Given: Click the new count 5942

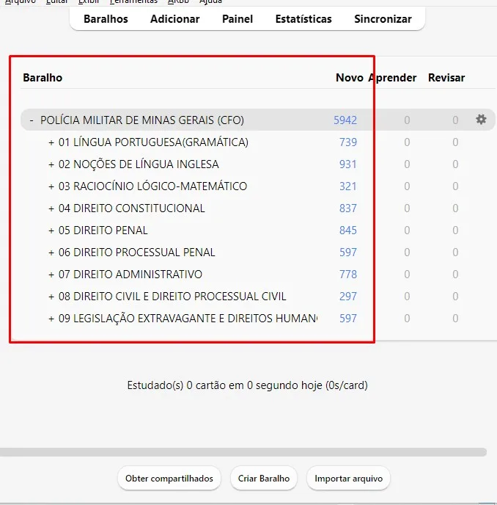Looking at the screenshot, I should (x=345, y=120).
